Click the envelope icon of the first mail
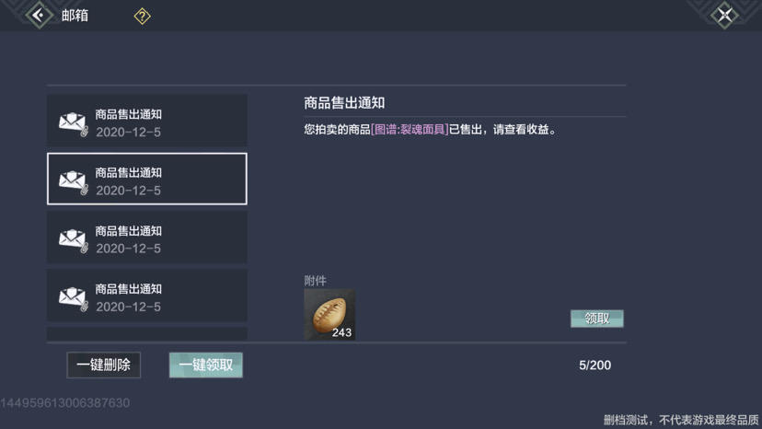This screenshot has height=429, width=762. 74,123
